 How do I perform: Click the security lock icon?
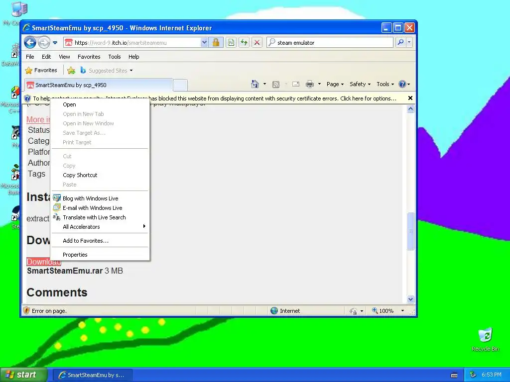(216, 43)
